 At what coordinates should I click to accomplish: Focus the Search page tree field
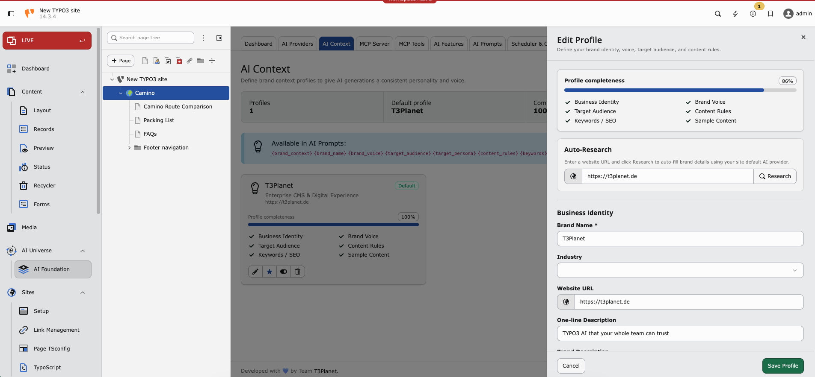[151, 38]
